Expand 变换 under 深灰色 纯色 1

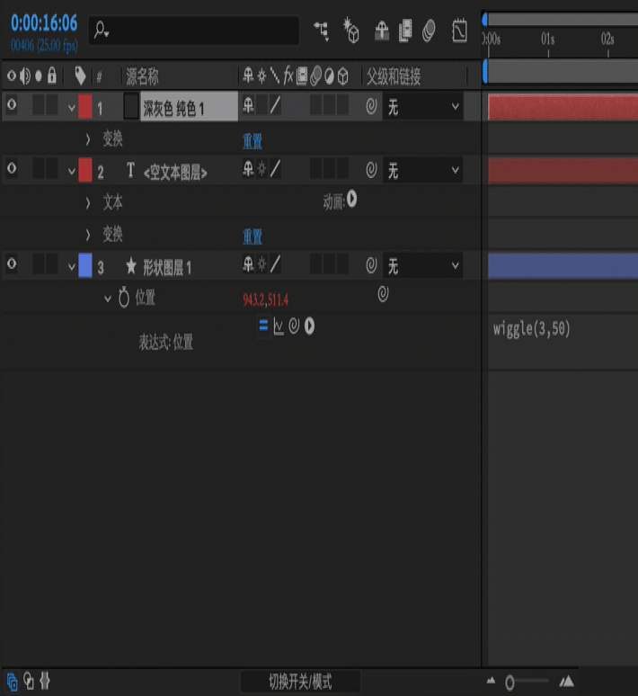88,139
